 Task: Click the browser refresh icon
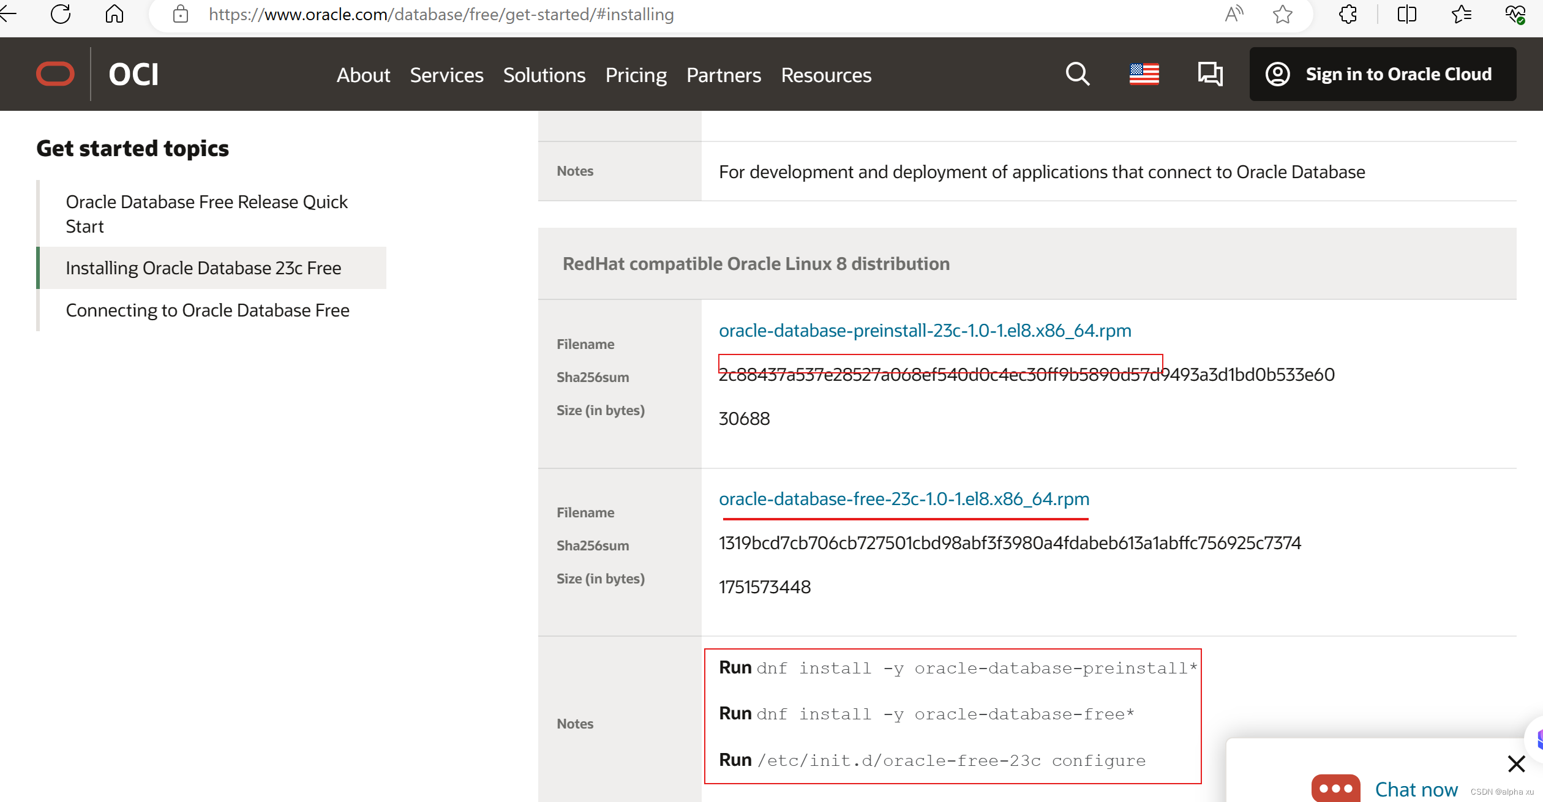tap(61, 14)
